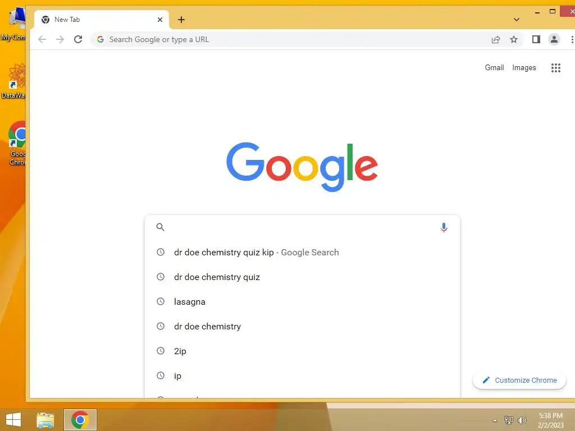
Task: Close the New Tab tab
Action: coord(160,20)
